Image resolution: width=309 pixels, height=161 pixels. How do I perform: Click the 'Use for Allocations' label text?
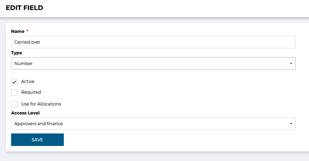[x=41, y=104]
